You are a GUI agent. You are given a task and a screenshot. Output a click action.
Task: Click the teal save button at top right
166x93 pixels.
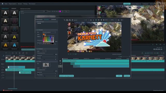(127, 4)
